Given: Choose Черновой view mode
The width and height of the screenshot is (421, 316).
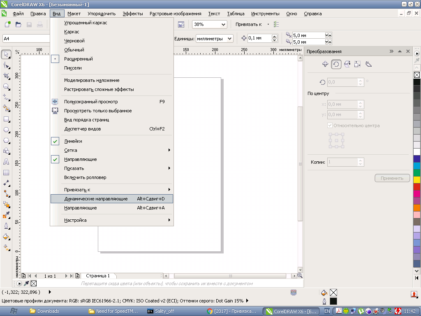Looking at the screenshot, I should (x=111, y=41).
